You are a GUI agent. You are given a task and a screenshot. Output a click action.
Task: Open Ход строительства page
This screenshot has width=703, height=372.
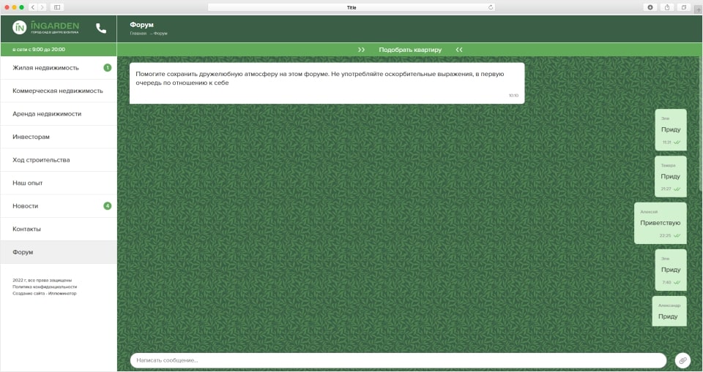41,160
